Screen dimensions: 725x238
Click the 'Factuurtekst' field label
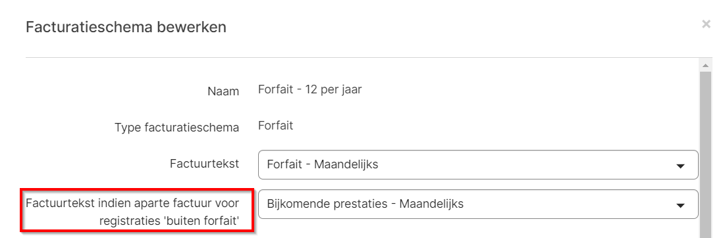tap(206, 164)
